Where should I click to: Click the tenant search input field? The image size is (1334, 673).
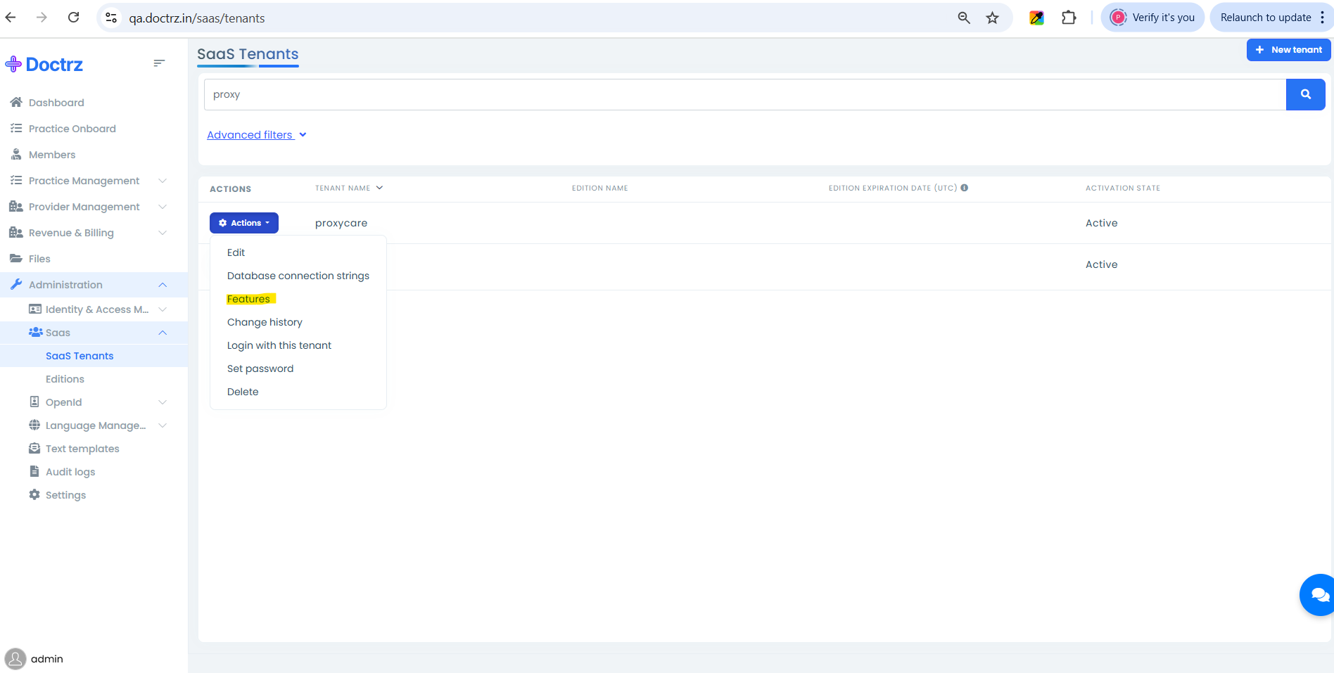pos(744,94)
